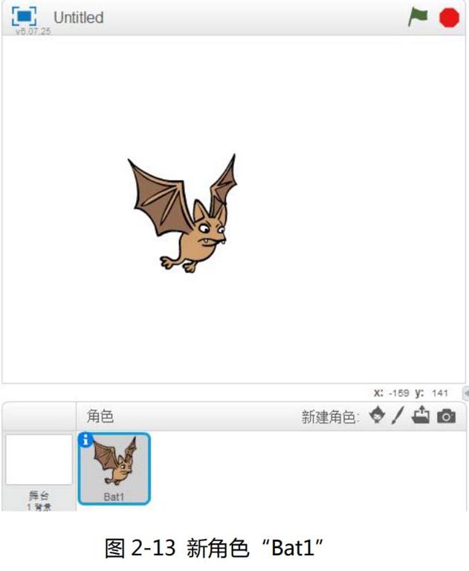Viewport: 469px width, 571px height.
Task: Open the Bat1 info via blue i icon
Action: click(85, 440)
